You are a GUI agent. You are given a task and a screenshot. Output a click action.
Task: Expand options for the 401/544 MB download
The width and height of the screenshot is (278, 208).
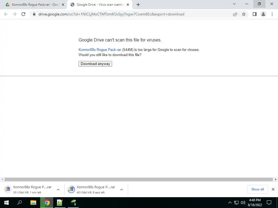(x=121, y=190)
